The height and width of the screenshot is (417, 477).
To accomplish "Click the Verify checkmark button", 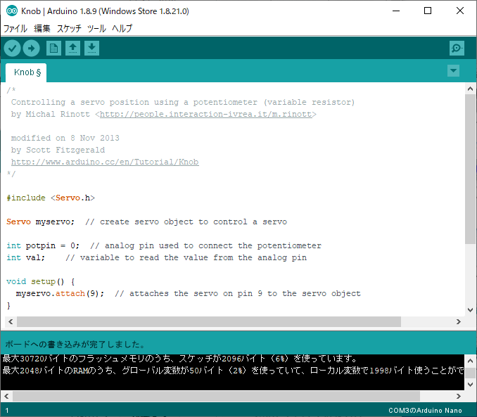I will tap(12, 48).
